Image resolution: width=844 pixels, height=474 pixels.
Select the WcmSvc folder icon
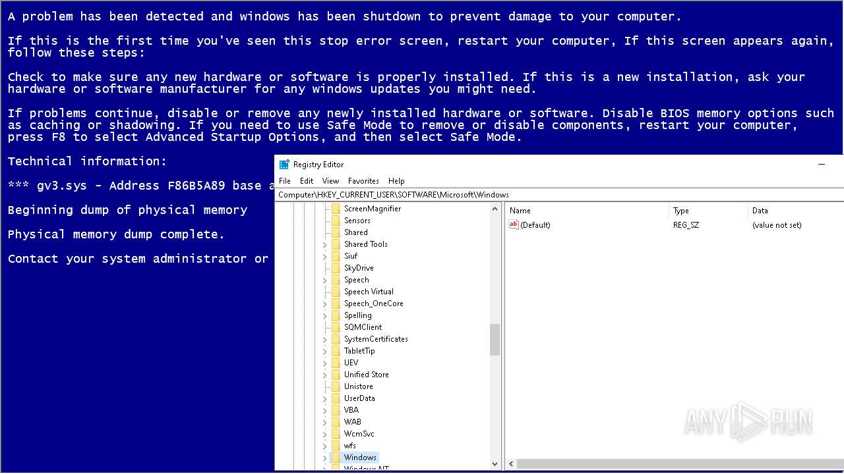point(336,434)
